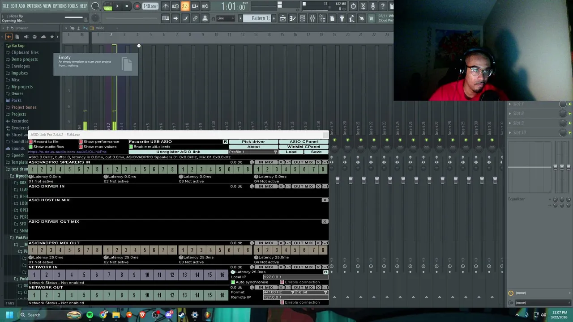Click the Spotify icon in taskbar

(90, 315)
